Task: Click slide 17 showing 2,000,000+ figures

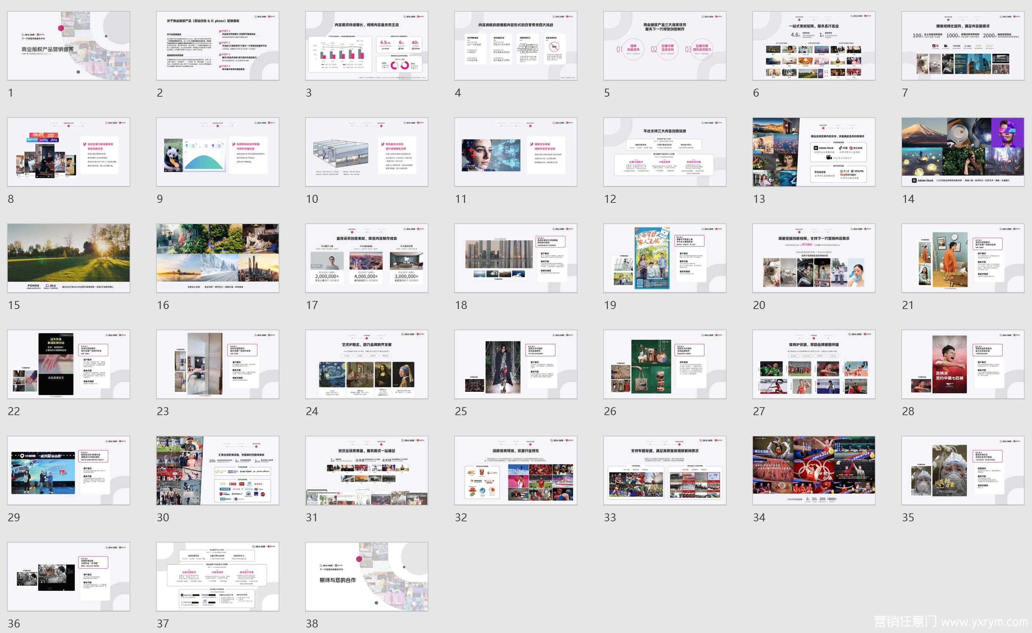Action: pos(367,258)
